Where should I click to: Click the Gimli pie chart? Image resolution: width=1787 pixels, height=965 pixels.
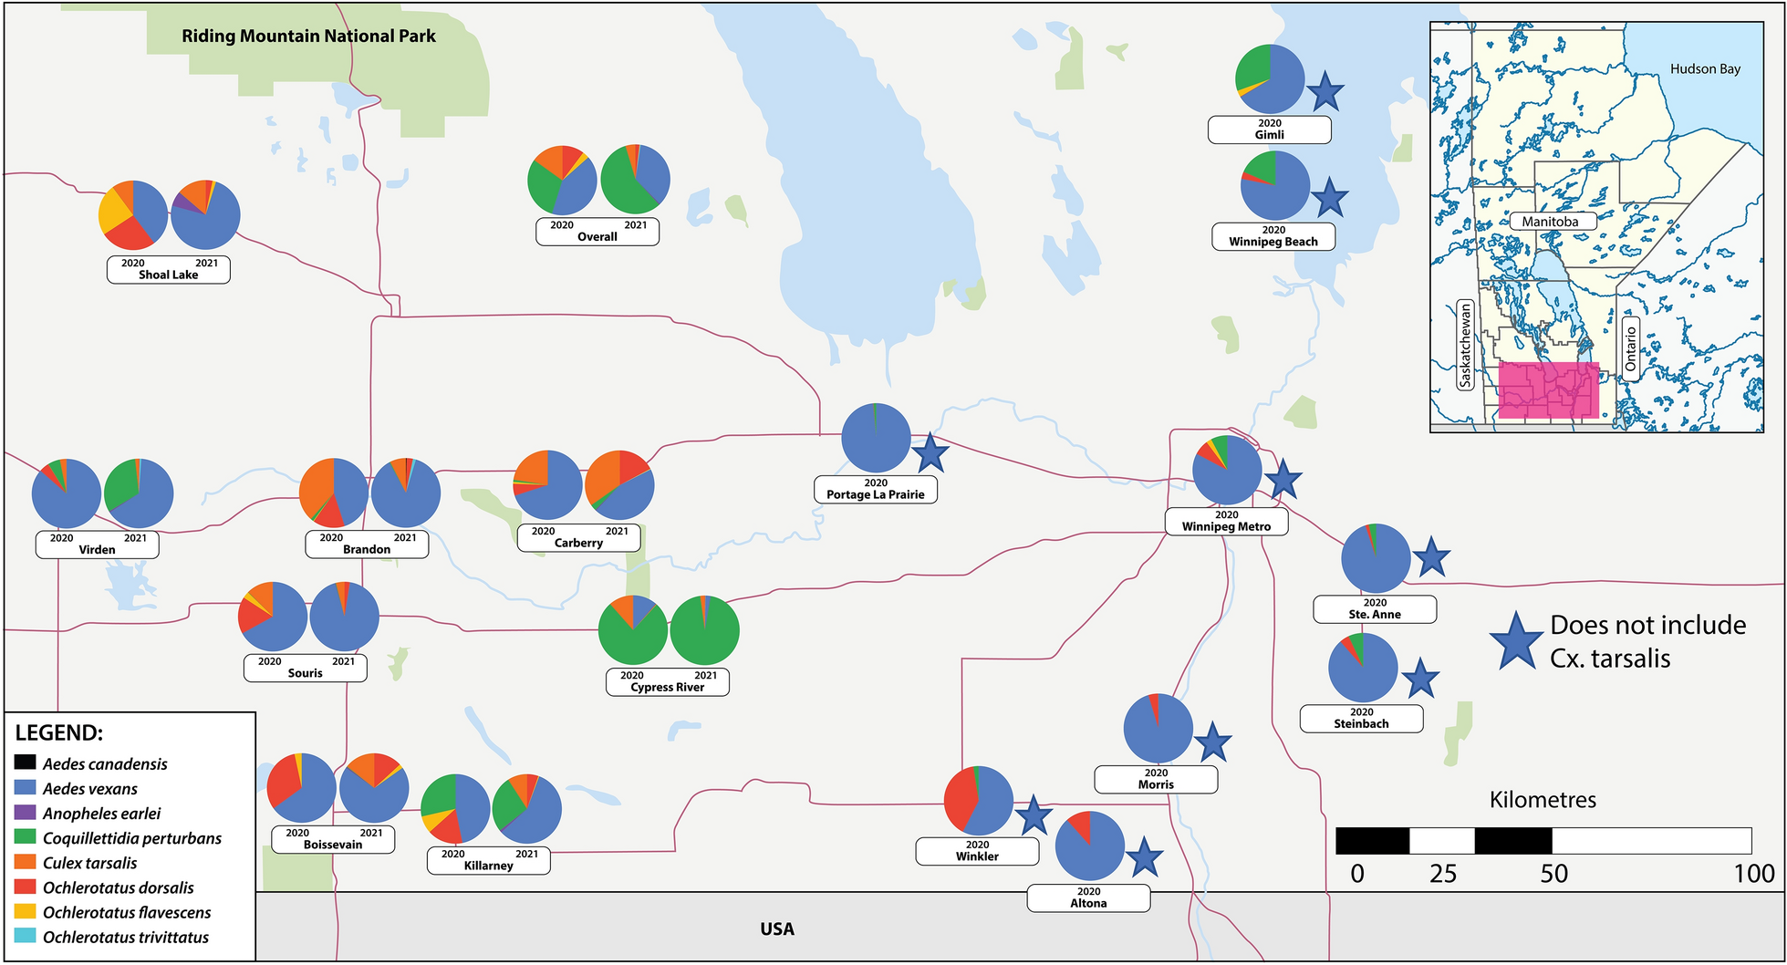(x=1271, y=78)
